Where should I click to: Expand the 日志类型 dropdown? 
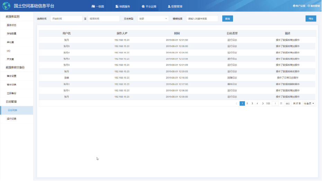tap(153, 19)
